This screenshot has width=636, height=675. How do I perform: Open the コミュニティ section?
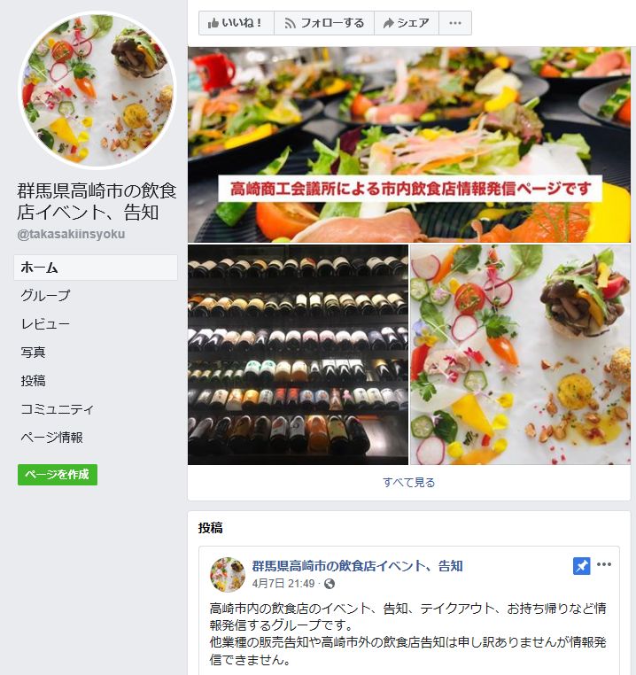pyautogui.click(x=58, y=409)
